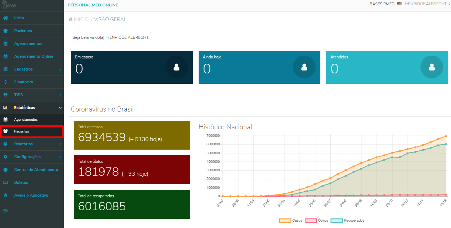Viewport: 451px width, 228px height.
Task: Select Agendamentos under Estatísticas
Action: [x=32, y=120]
